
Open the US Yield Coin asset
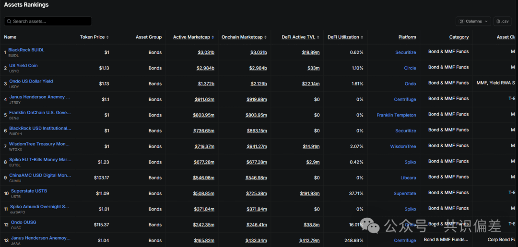click(x=23, y=65)
